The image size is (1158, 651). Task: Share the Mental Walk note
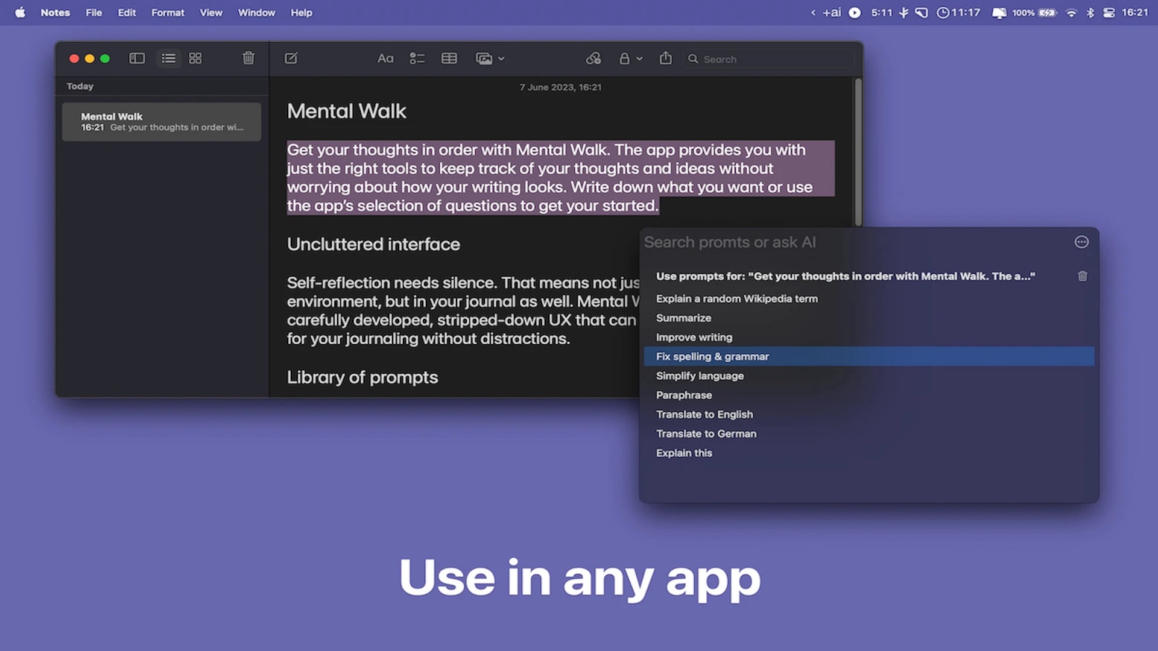click(665, 58)
